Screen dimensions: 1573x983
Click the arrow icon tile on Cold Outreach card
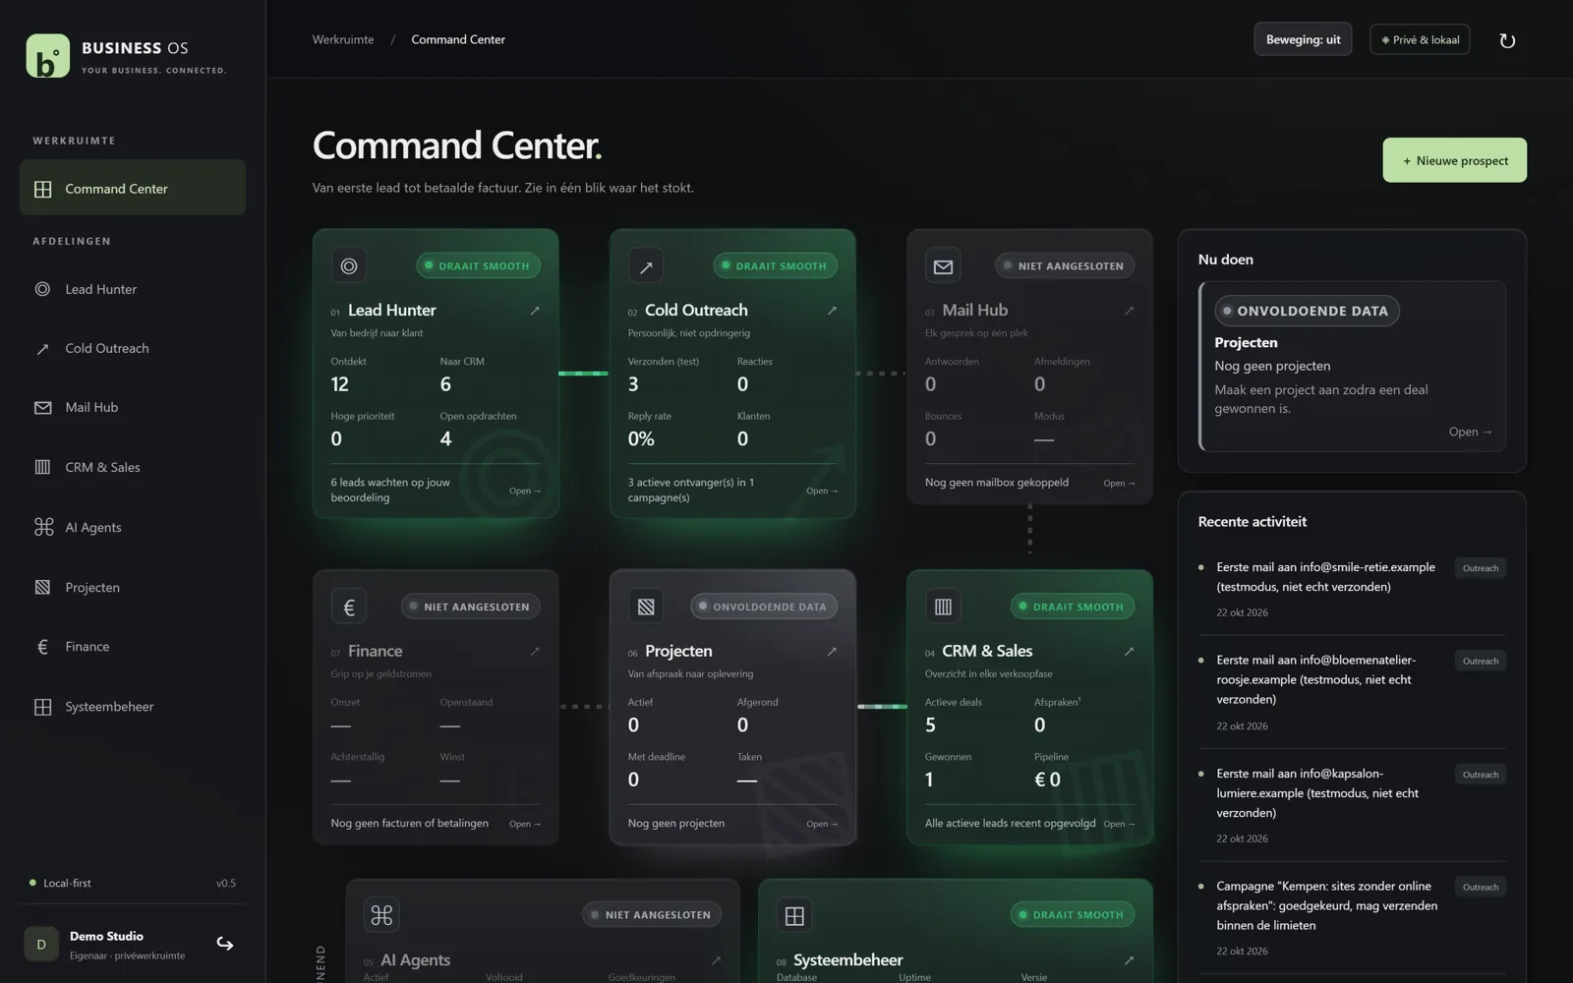[x=646, y=265]
